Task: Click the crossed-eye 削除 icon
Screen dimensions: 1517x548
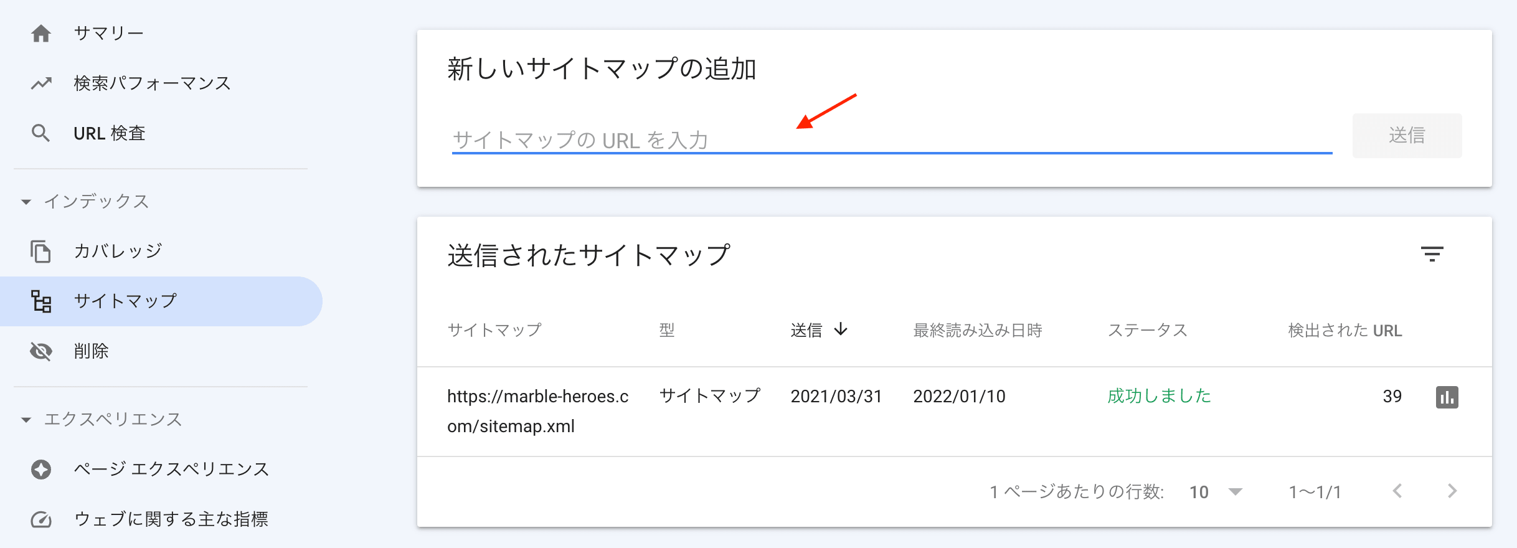Action: coord(41,351)
